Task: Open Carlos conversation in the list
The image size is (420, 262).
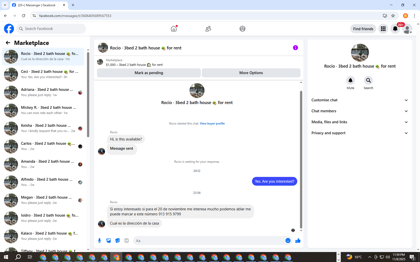Action: coord(43,146)
